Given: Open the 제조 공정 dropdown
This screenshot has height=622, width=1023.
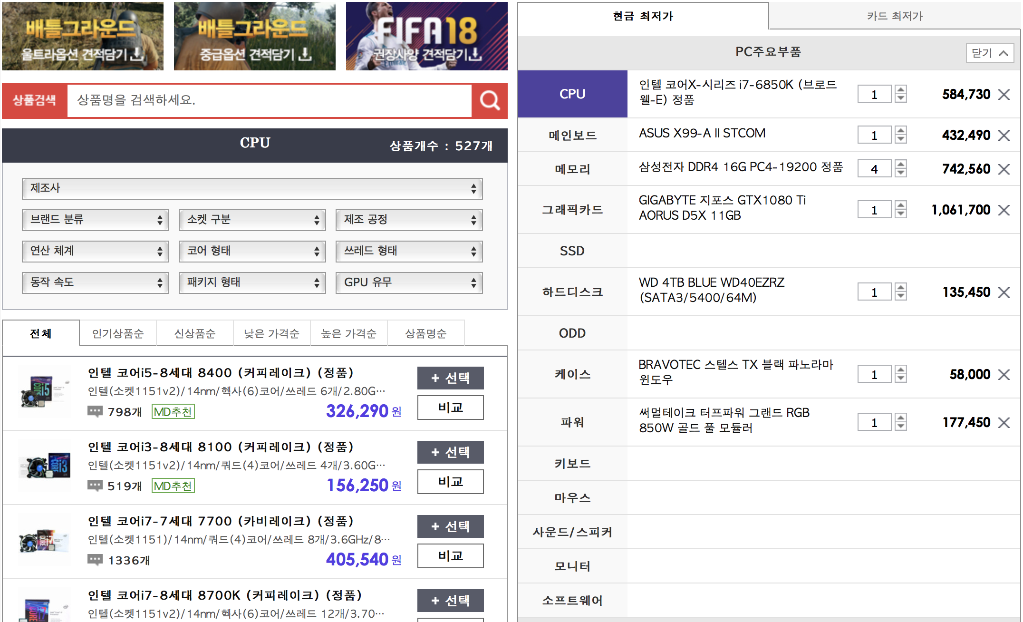Looking at the screenshot, I should pyautogui.click(x=409, y=220).
